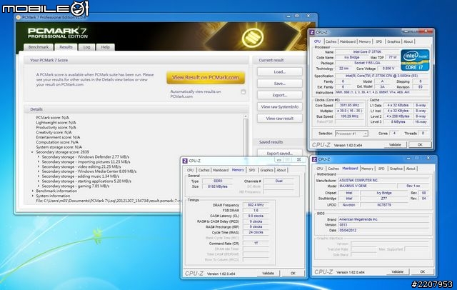This screenshot has width=457, height=290.
Task: Open About tab in CPU-Z Mainboard window
Action: click(x=411, y=169)
